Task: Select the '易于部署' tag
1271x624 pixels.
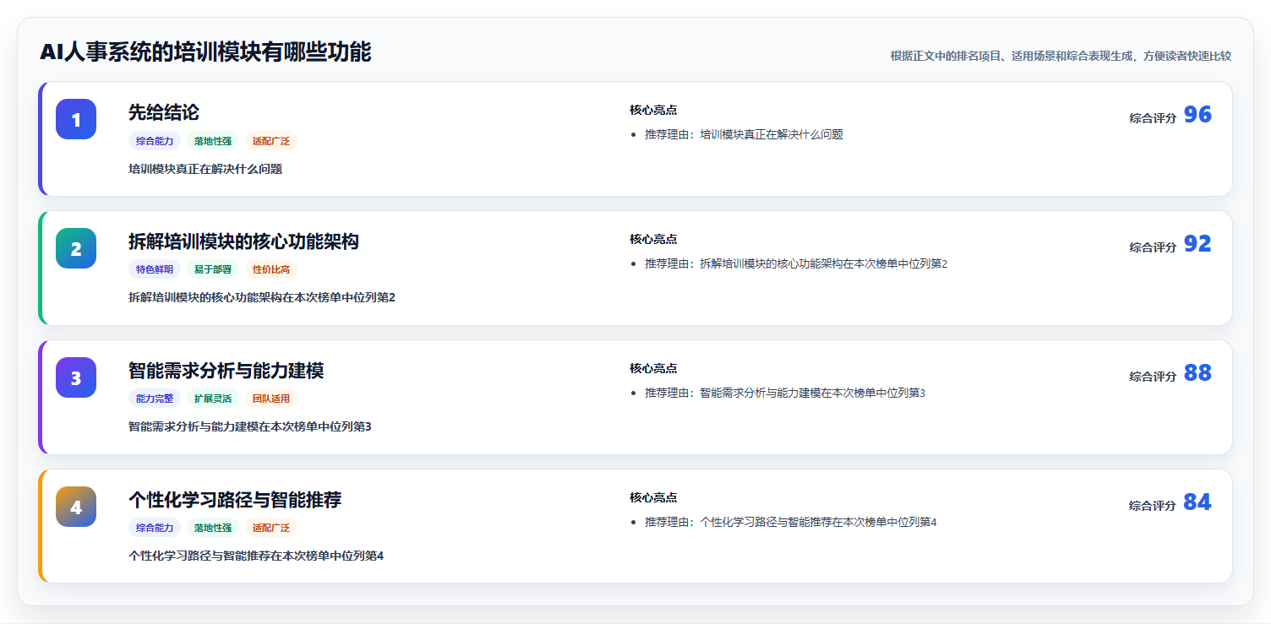Action: tap(213, 269)
